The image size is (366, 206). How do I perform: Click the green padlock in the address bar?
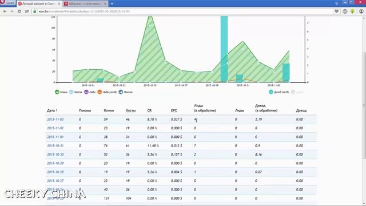pyautogui.click(x=35, y=11)
